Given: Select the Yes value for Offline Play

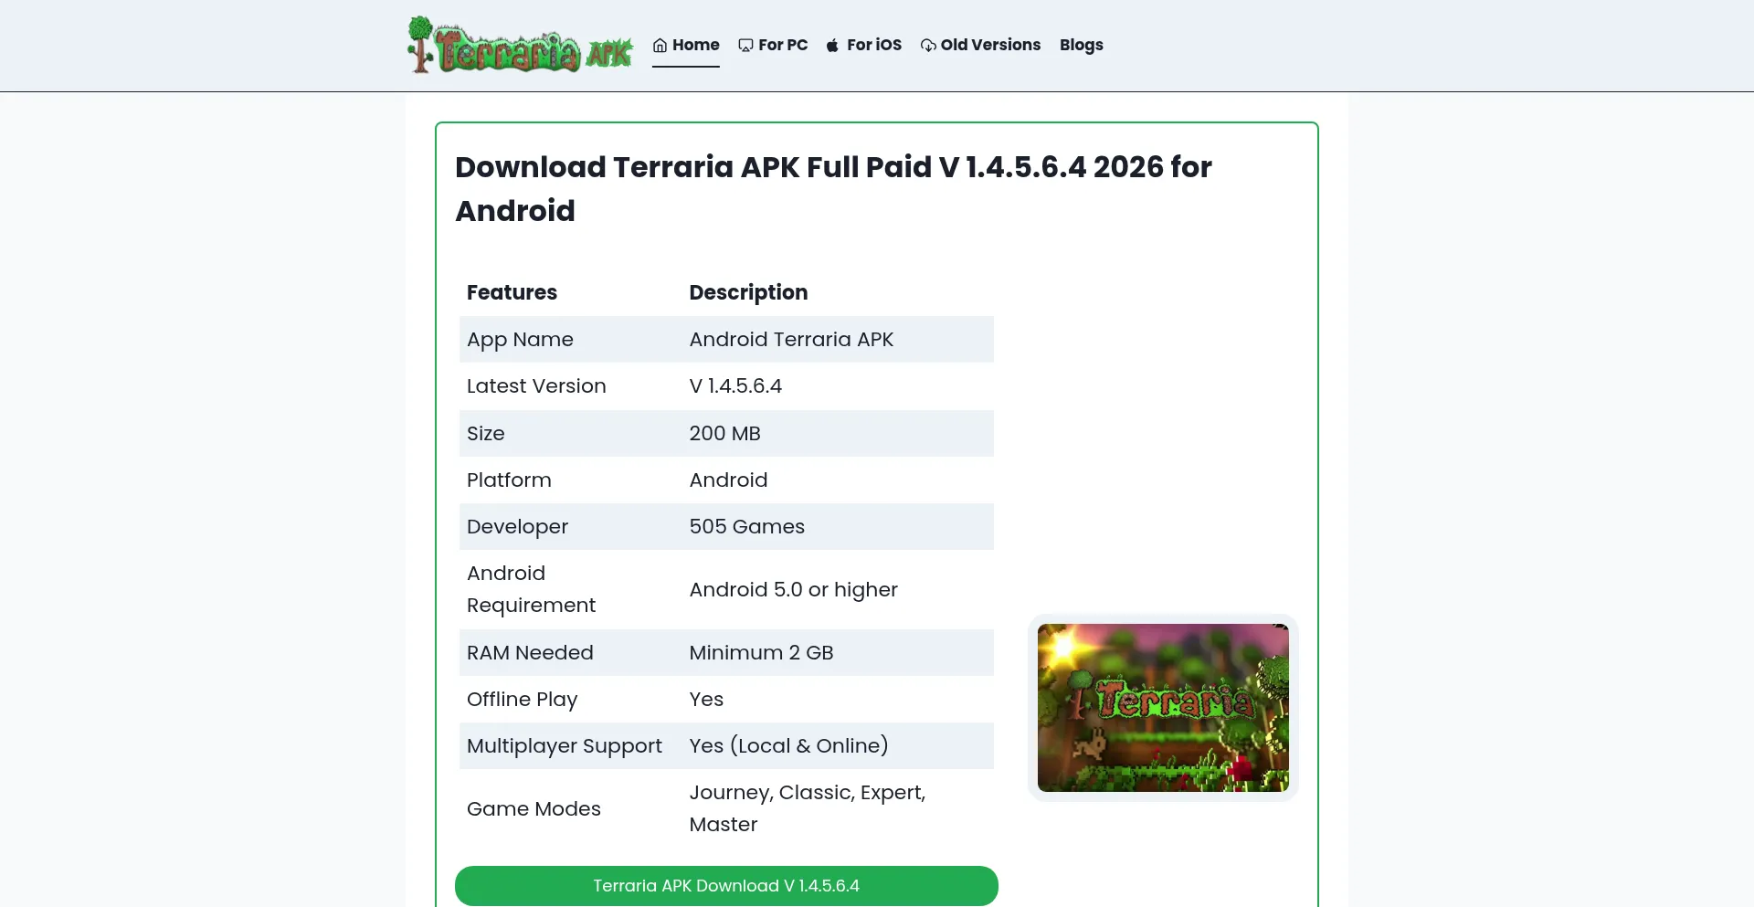Looking at the screenshot, I should (x=706, y=700).
